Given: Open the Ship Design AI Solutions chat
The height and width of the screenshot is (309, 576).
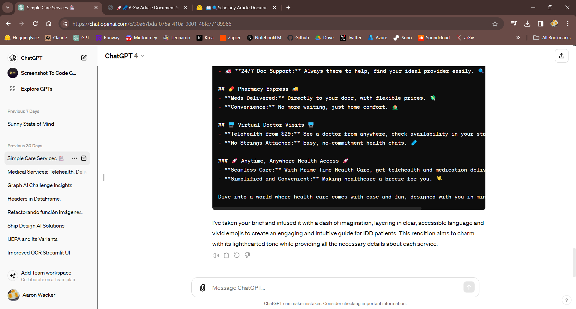Looking at the screenshot, I should coord(47,226).
